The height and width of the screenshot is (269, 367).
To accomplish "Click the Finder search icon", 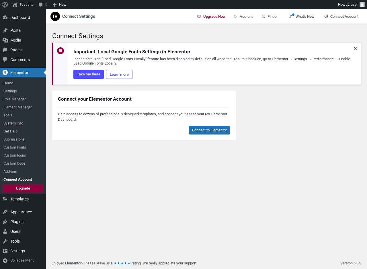I will point(263,16).
